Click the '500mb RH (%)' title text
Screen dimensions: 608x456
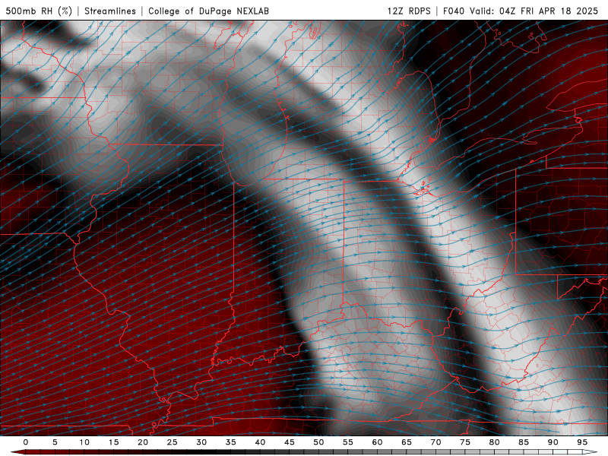pyautogui.click(x=39, y=11)
